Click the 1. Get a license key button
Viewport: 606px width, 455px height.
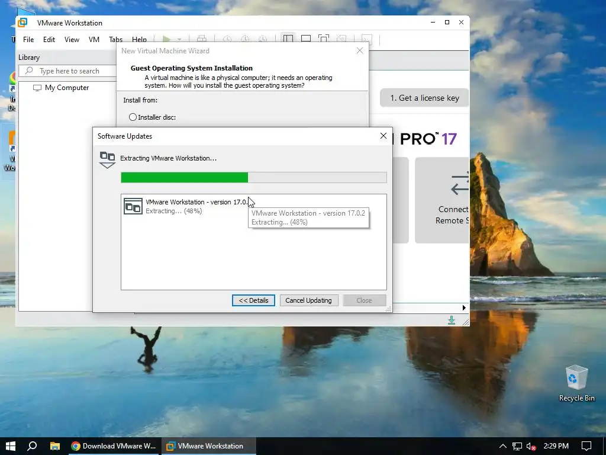[x=424, y=98]
